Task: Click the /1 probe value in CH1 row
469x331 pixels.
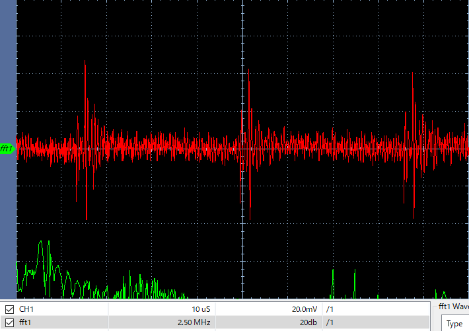Action: point(330,309)
